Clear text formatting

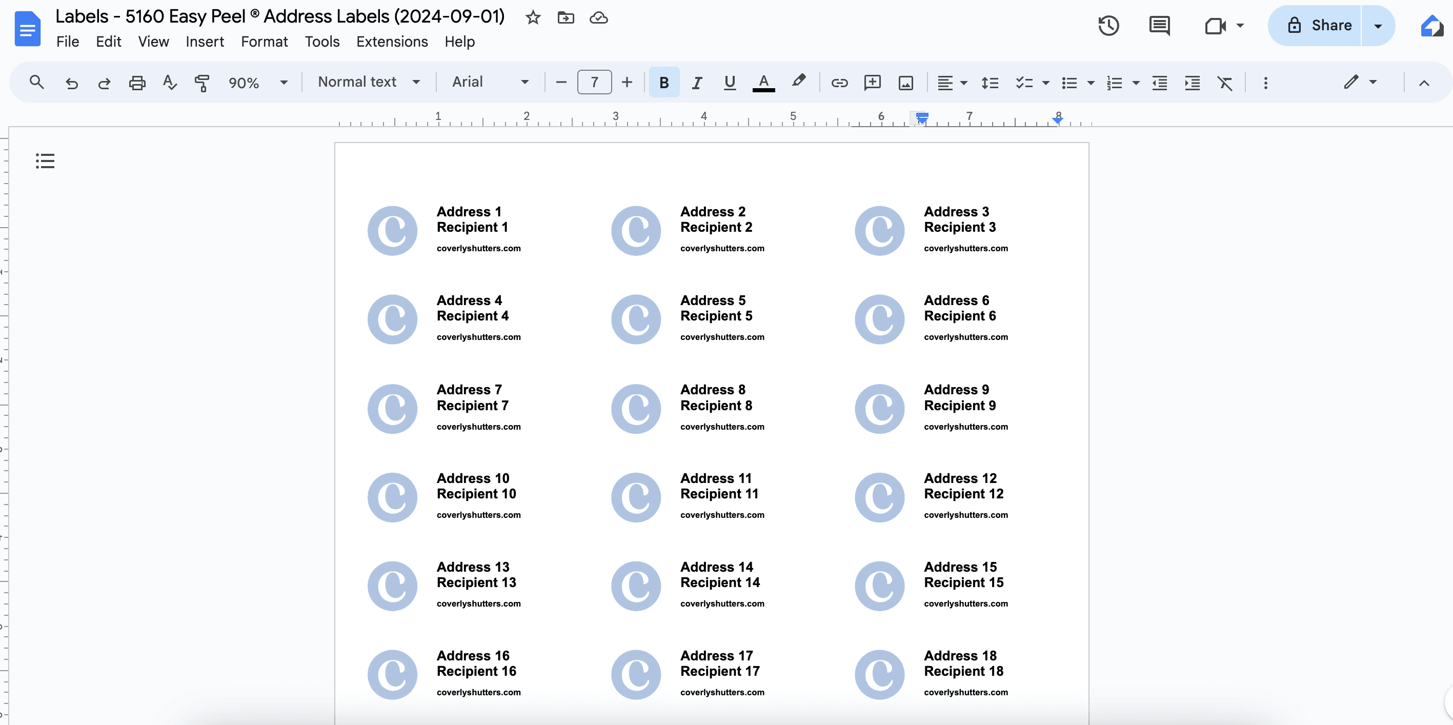(x=1224, y=83)
